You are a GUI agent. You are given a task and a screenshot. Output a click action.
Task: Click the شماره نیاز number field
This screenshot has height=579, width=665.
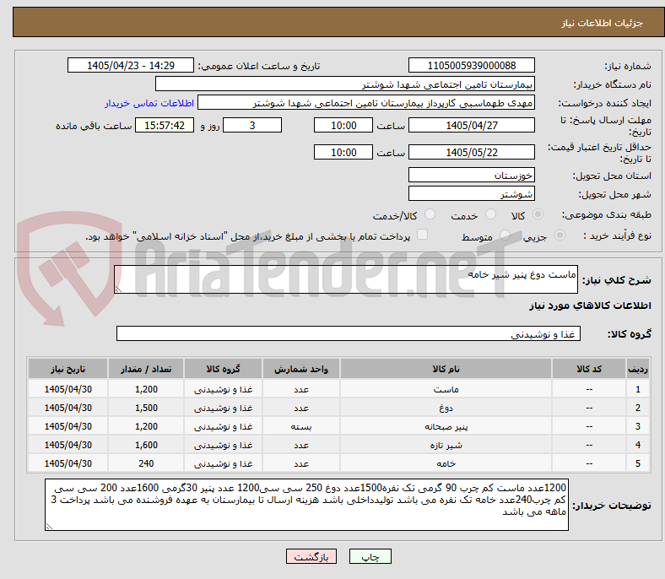(471, 65)
